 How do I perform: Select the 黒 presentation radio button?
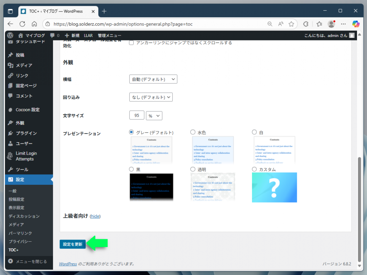pyautogui.click(x=132, y=169)
